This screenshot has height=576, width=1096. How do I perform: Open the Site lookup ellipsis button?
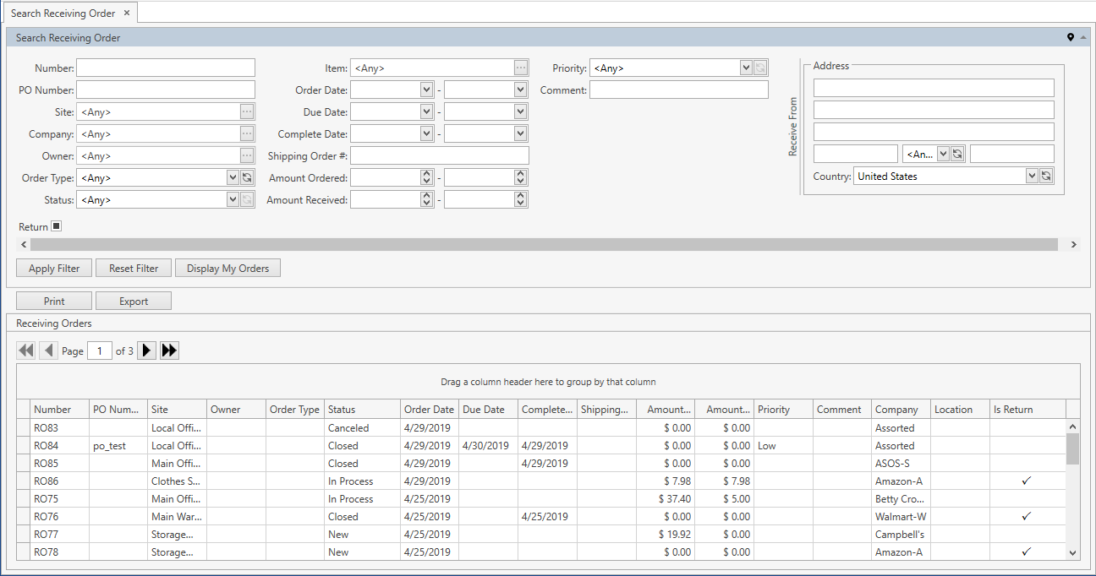click(x=246, y=111)
